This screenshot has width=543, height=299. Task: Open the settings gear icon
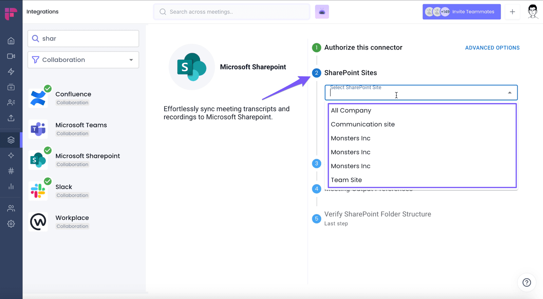(x=11, y=224)
